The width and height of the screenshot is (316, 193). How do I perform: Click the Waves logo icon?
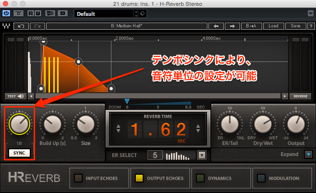[x=6, y=26]
